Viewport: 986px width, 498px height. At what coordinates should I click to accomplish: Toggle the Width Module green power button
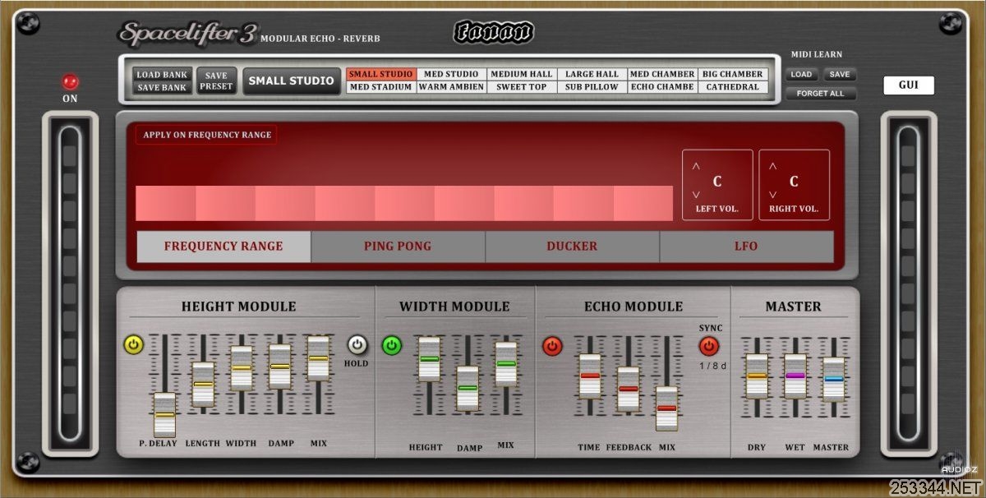click(x=392, y=345)
